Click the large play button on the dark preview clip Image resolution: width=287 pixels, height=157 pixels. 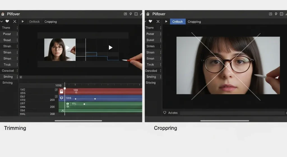click(110, 48)
